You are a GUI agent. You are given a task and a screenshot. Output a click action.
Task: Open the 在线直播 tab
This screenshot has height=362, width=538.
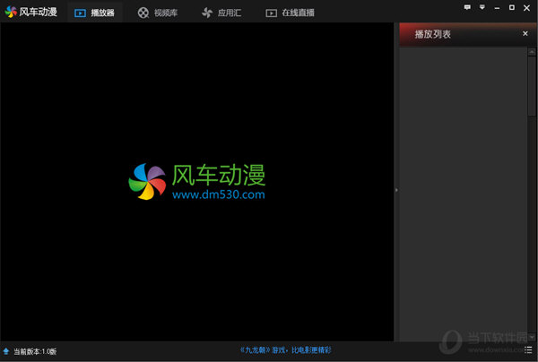pos(290,13)
